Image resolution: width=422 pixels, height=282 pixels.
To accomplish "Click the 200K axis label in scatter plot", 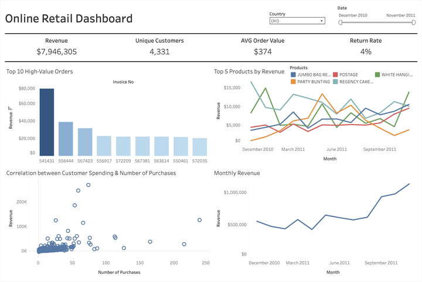I will click(x=22, y=202).
